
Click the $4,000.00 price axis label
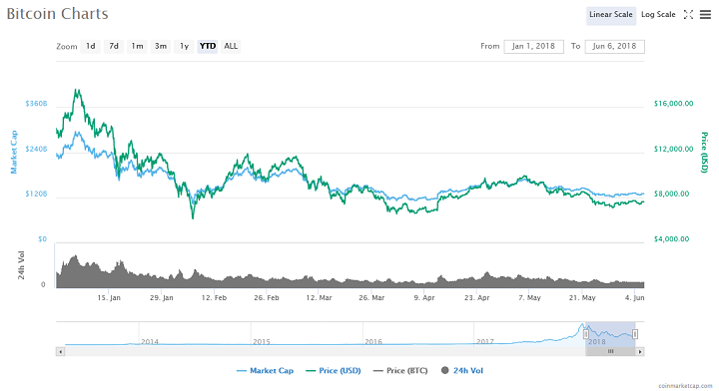[671, 239]
